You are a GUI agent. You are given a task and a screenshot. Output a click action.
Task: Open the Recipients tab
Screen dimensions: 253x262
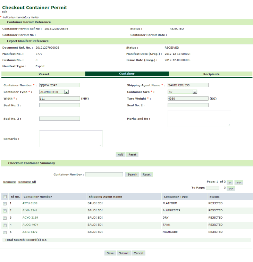tap(211, 74)
